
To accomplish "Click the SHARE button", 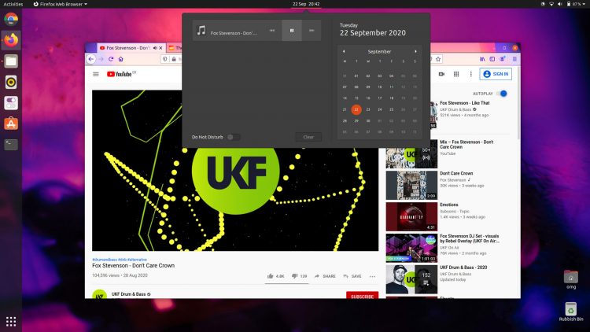I will coord(325,276).
